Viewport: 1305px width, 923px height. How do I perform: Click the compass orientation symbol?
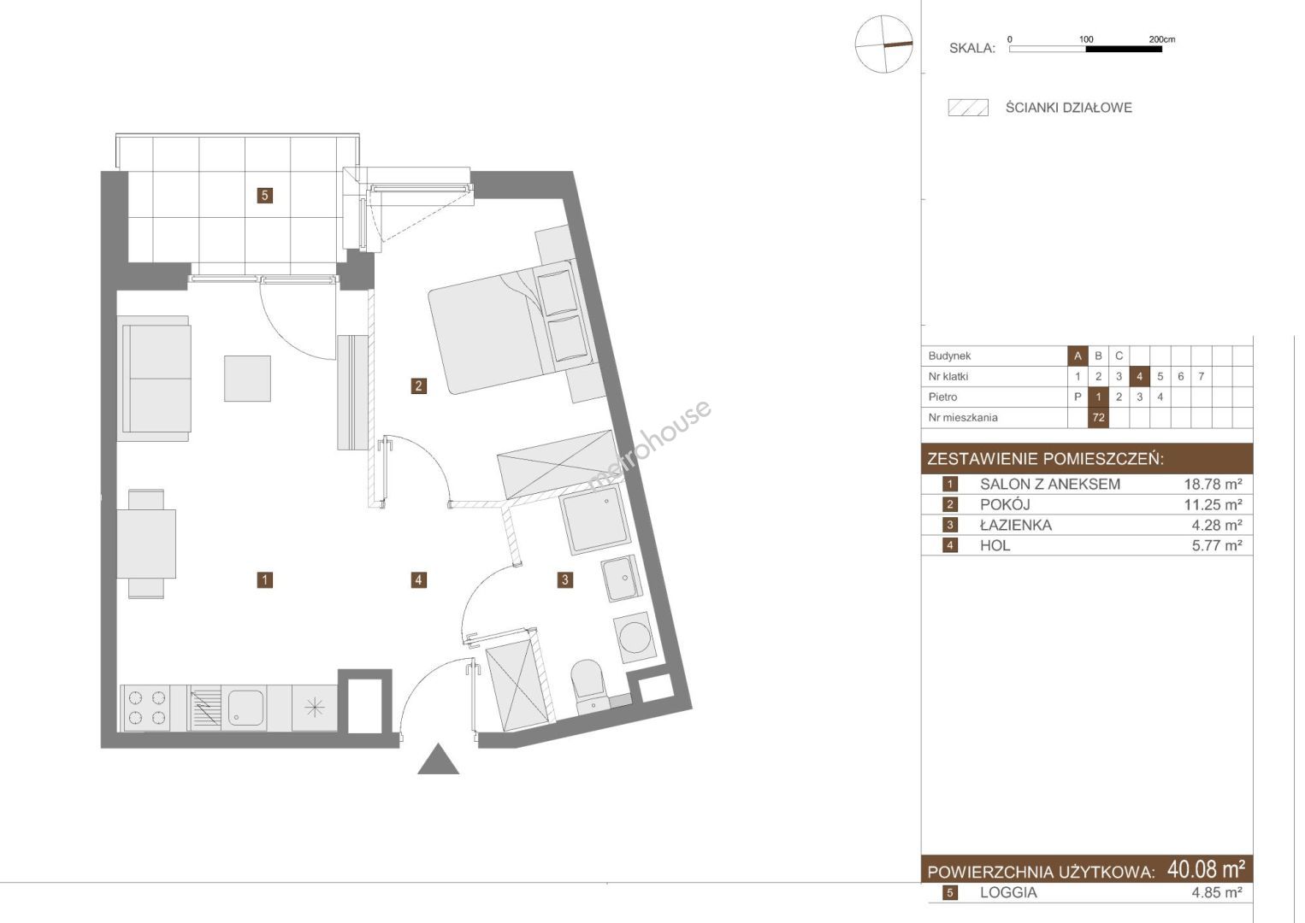click(x=883, y=44)
